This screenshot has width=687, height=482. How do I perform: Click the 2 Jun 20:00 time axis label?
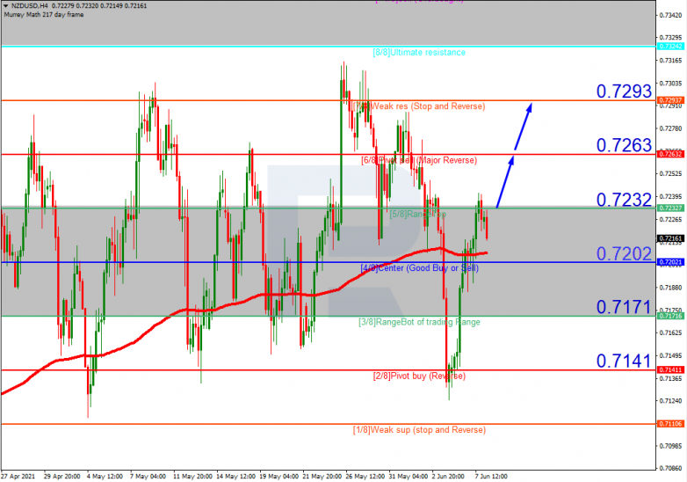coord(448,477)
